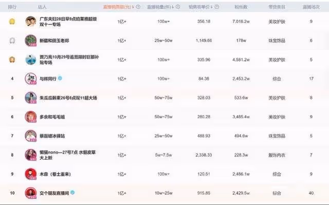This screenshot has width=329, height=205.
Task: Sort by 销售客单价 using its arrow
Action: pos(212,7)
